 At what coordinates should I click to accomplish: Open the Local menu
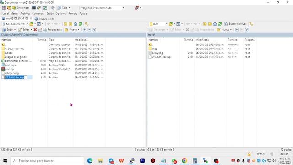click(5, 13)
